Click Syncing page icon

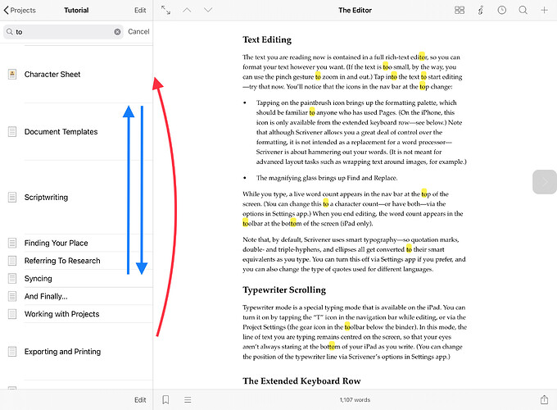pyautogui.click(x=12, y=279)
